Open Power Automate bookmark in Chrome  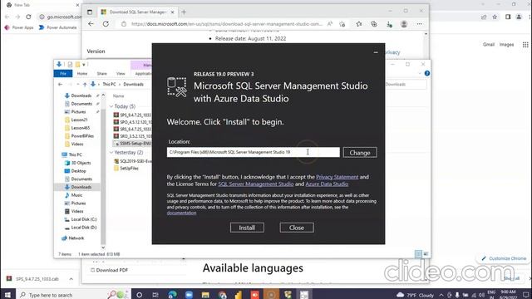coord(57,27)
